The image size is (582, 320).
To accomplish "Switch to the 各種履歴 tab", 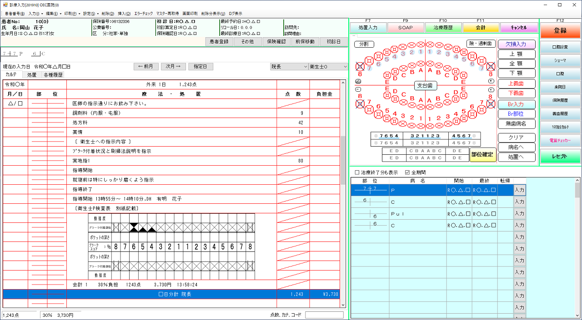I will tap(53, 75).
